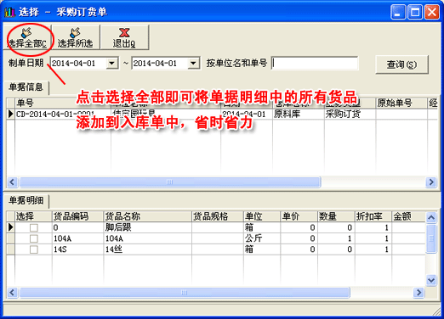444x319 pixels.
Task: Select the 脚后跟 product name cell
Action: (148, 227)
